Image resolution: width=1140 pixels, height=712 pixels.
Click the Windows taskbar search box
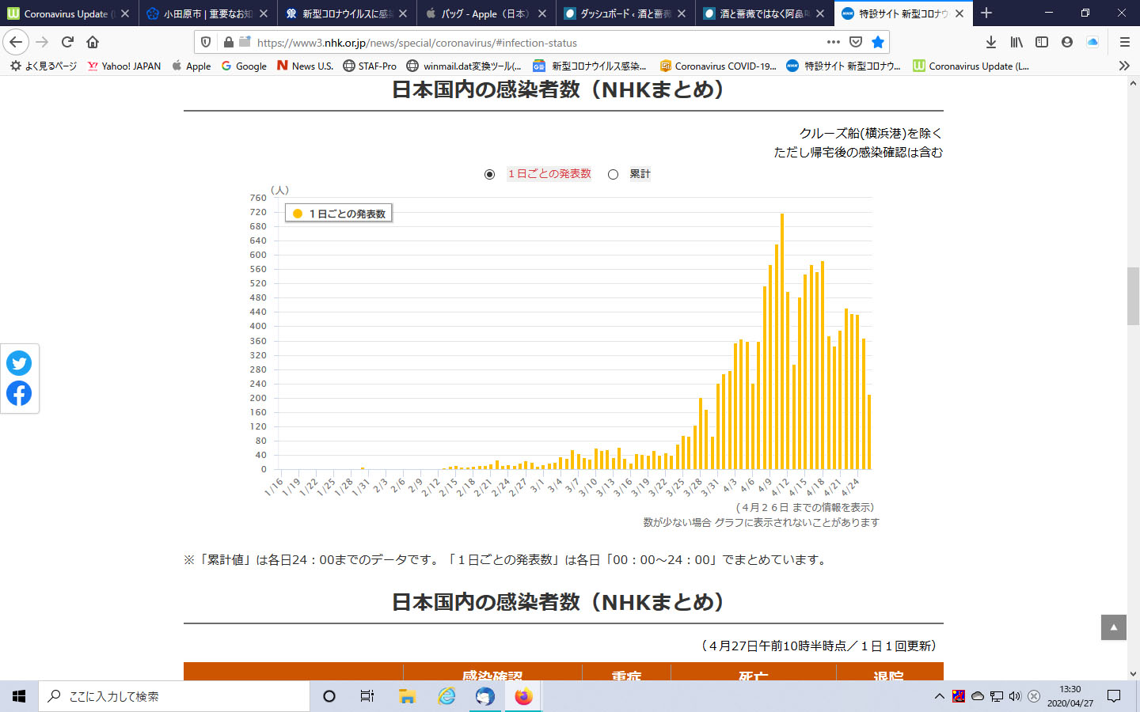click(174, 696)
